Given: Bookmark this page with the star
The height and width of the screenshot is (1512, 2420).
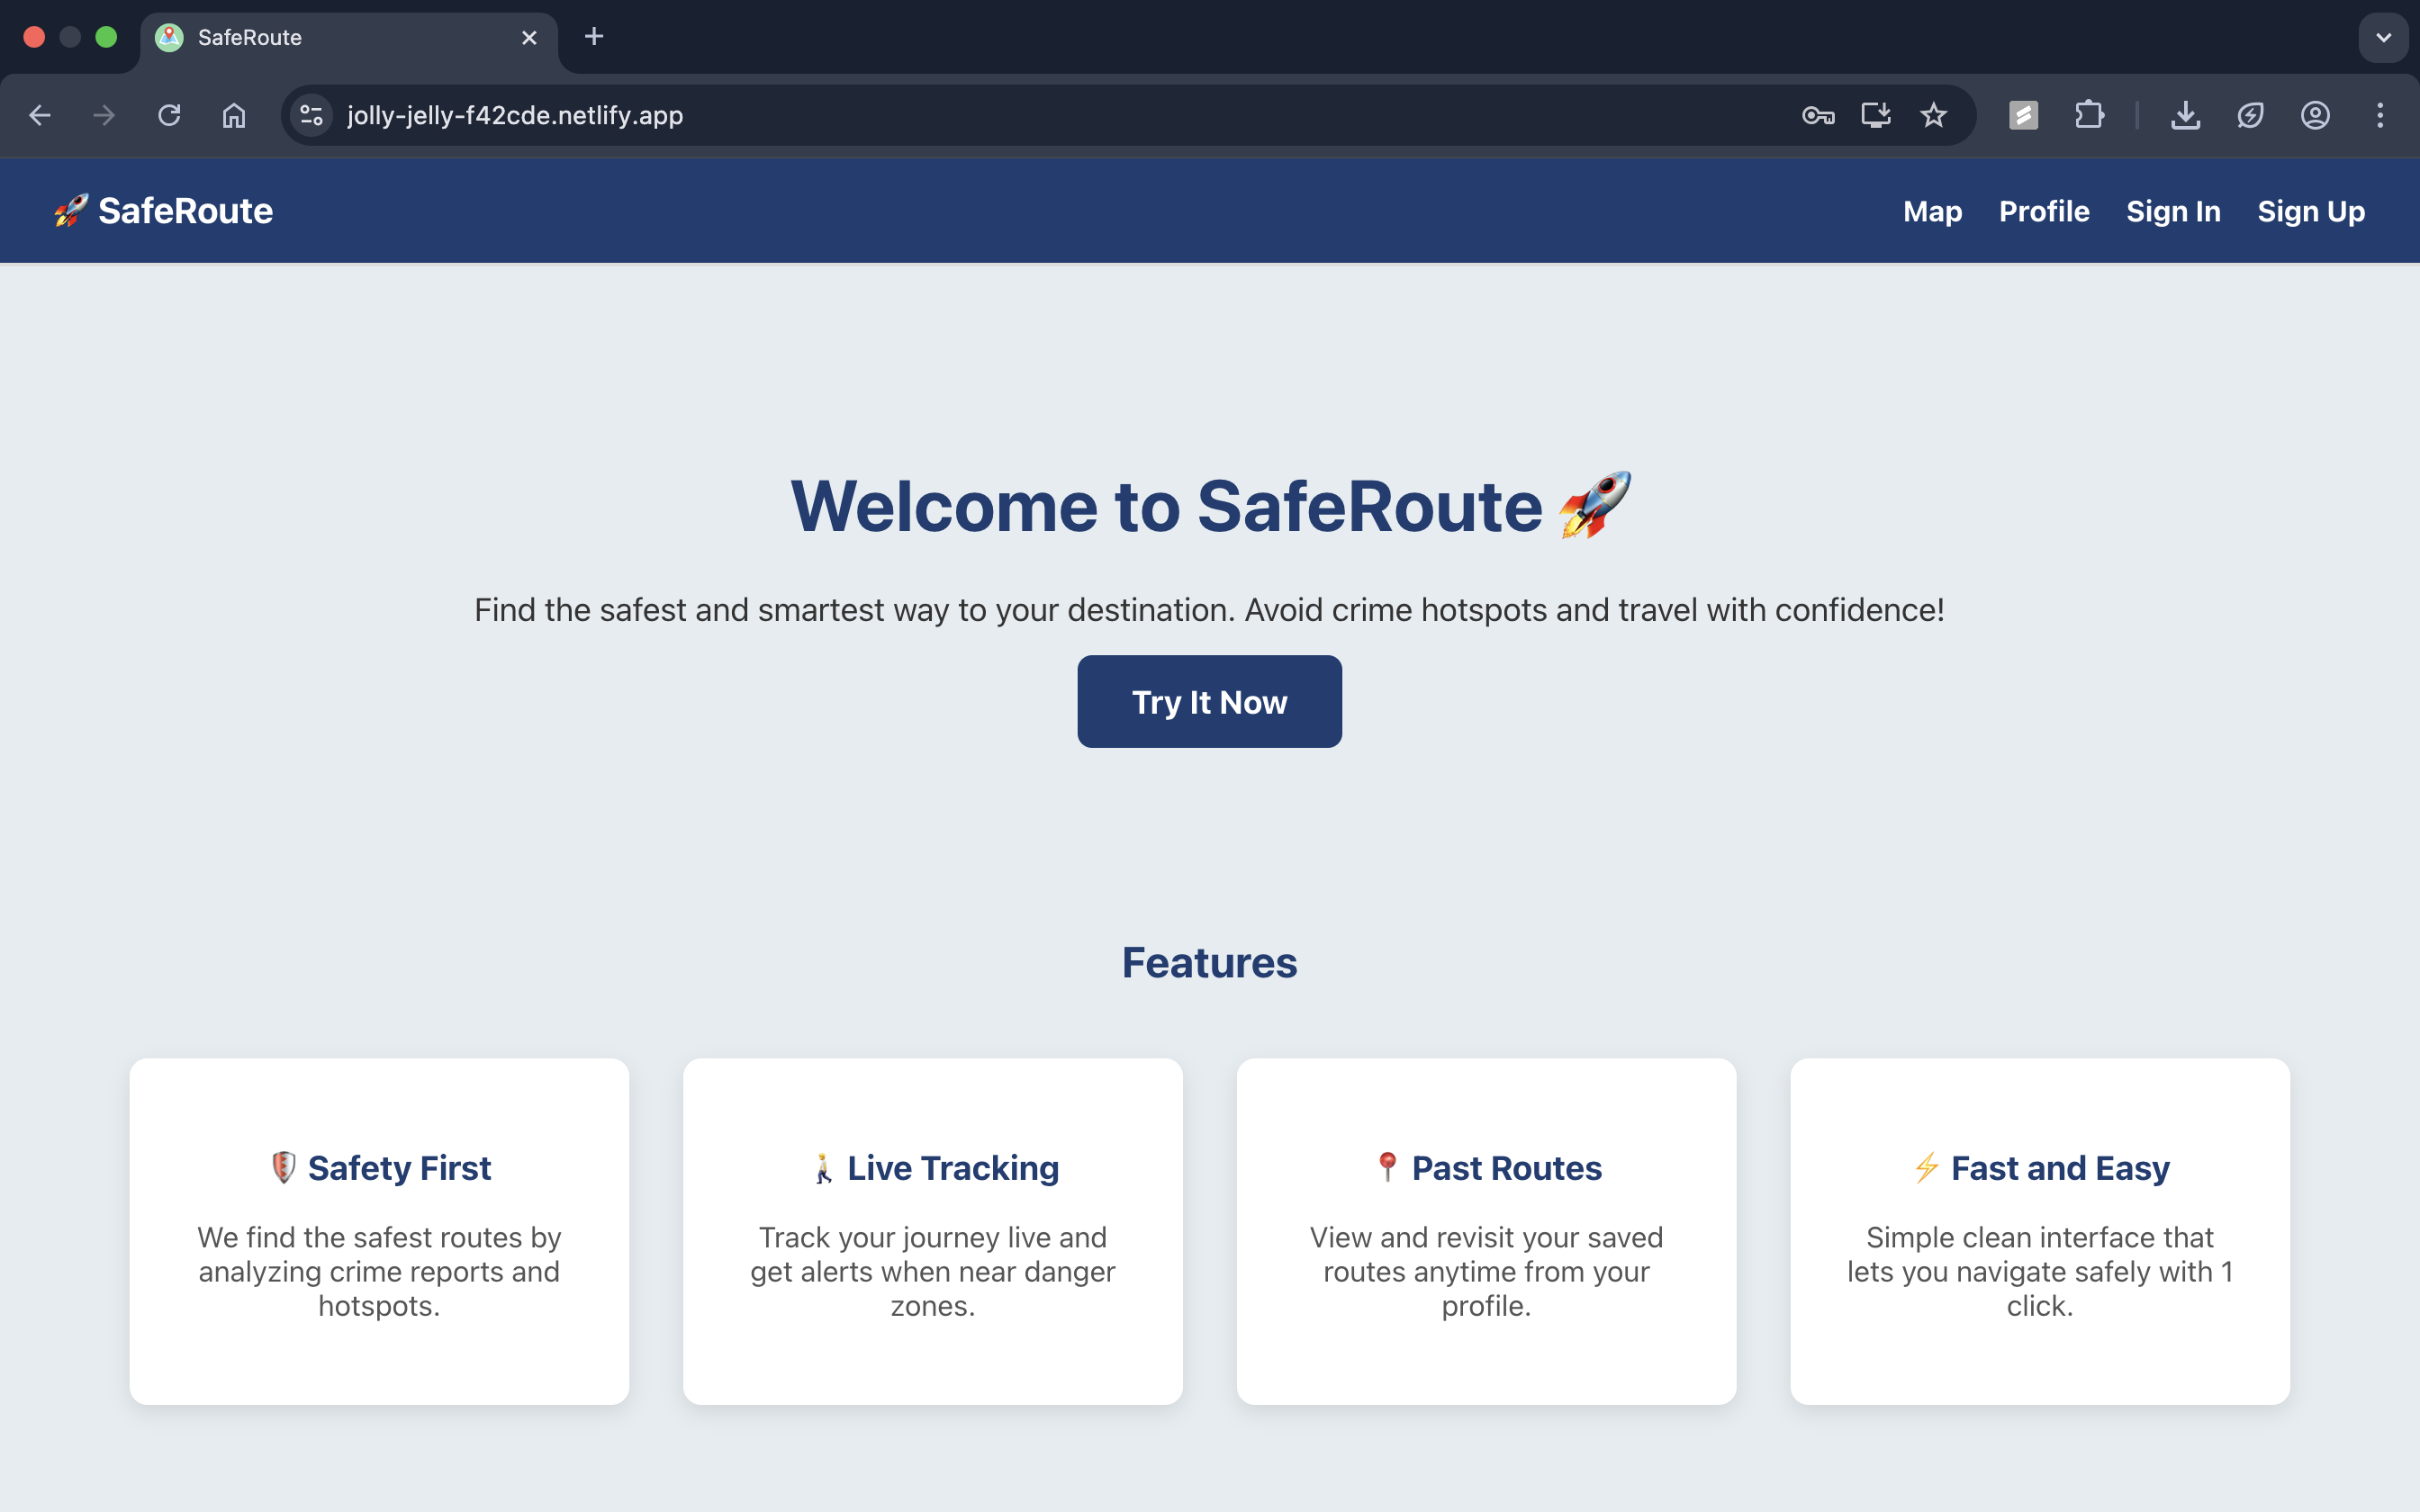Looking at the screenshot, I should click(x=1933, y=115).
